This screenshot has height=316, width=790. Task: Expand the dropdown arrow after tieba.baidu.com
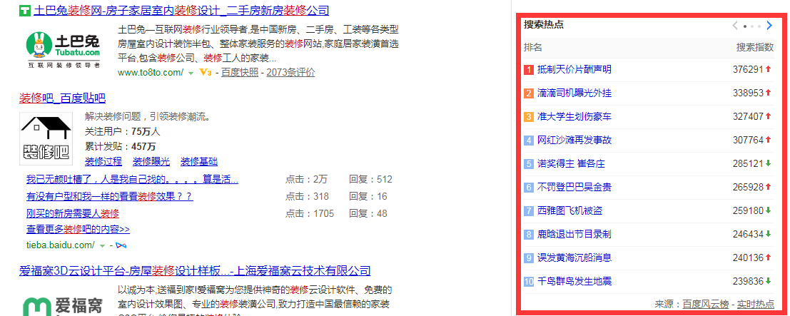(102, 246)
